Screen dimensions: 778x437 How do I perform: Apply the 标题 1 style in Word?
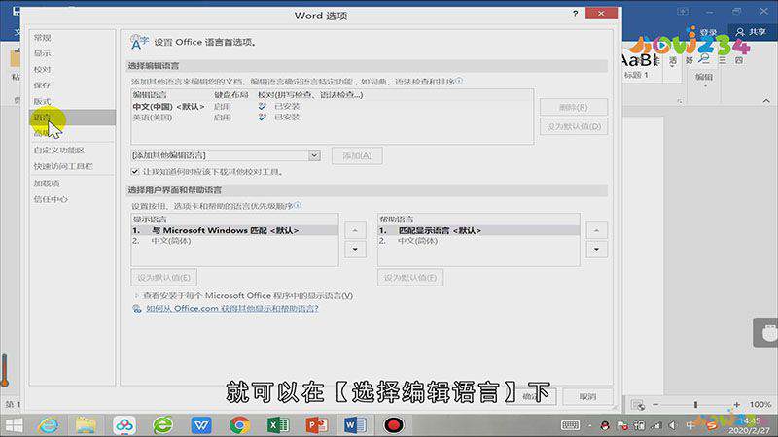click(640, 66)
